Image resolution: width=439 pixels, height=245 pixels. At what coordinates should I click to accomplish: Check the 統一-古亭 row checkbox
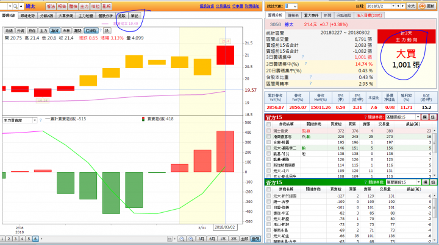(x=269, y=201)
